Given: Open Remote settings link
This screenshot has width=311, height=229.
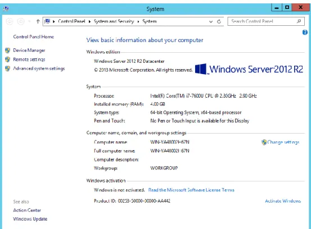Looking at the screenshot, I should [29, 59].
